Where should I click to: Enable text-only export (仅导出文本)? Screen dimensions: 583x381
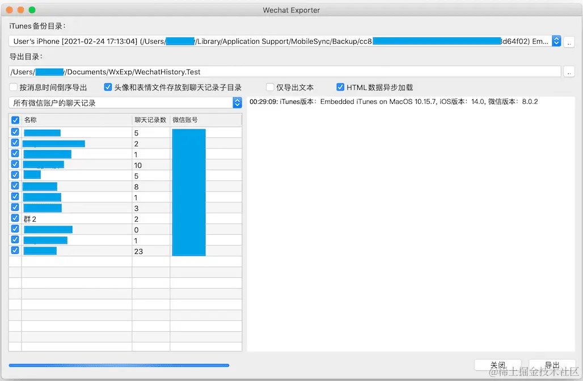click(x=271, y=87)
